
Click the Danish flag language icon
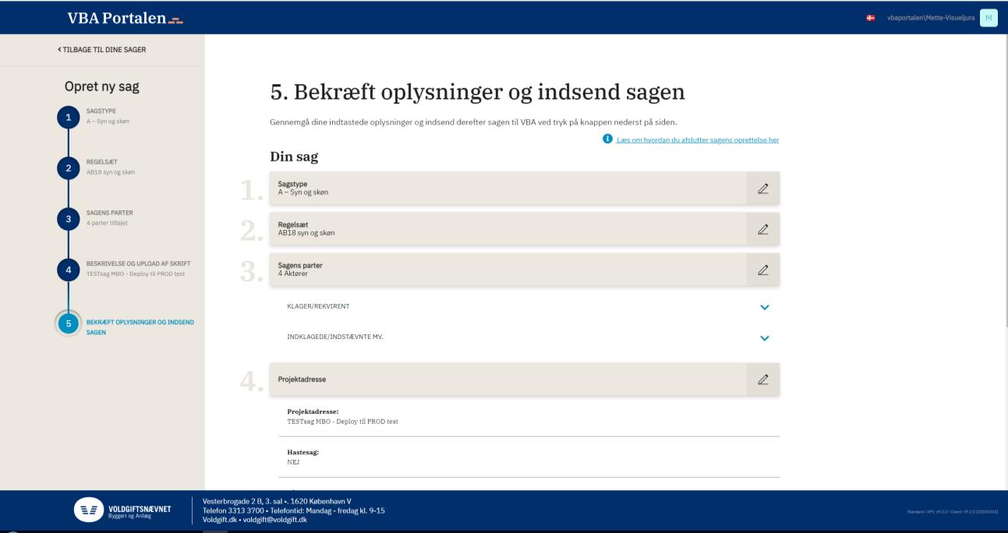[870, 18]
